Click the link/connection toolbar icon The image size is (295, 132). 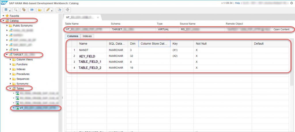(48, 10)
